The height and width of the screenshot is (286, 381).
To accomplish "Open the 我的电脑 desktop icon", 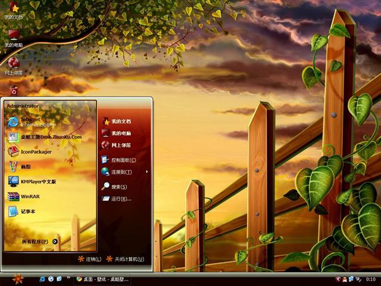I will (x=14, y=38).
